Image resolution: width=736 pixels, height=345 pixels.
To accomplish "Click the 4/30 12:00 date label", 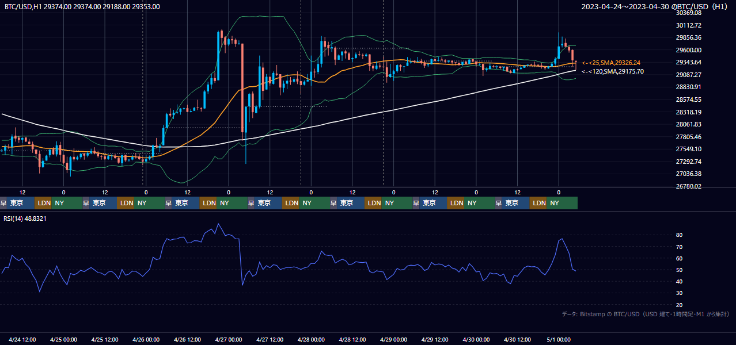I will pos(517,340).
